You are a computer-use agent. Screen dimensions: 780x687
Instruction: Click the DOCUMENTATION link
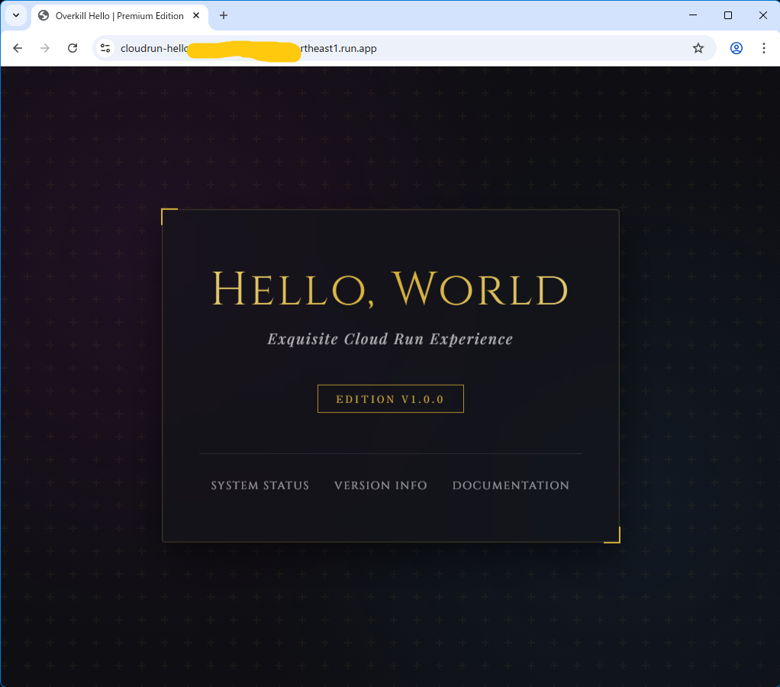[x=511, y=485]
